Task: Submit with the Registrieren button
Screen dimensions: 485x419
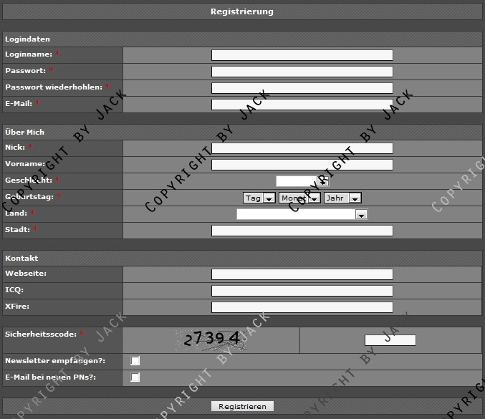Action: pos(242,406)
